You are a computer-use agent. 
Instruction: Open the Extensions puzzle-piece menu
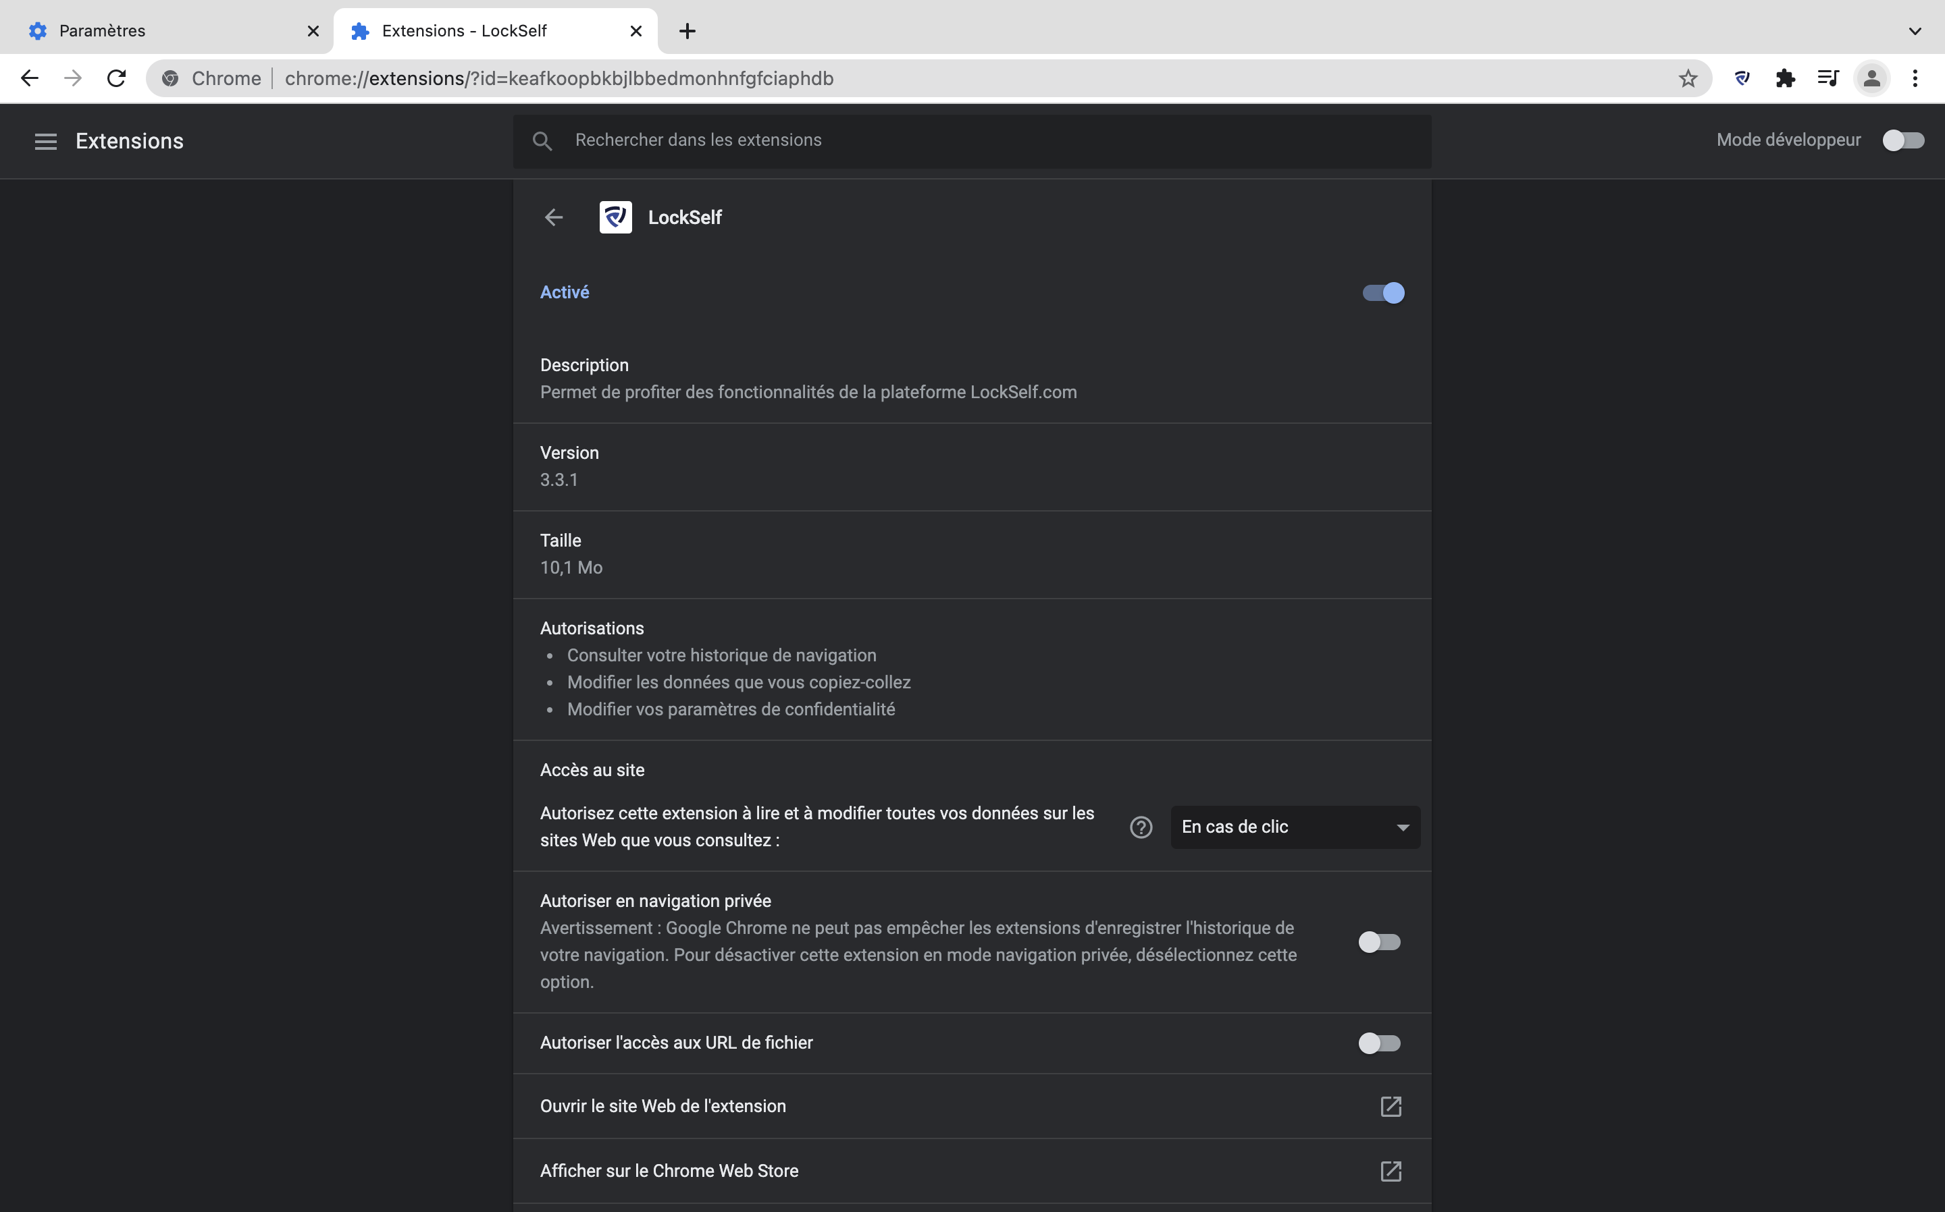click(x=1784, y=78)
